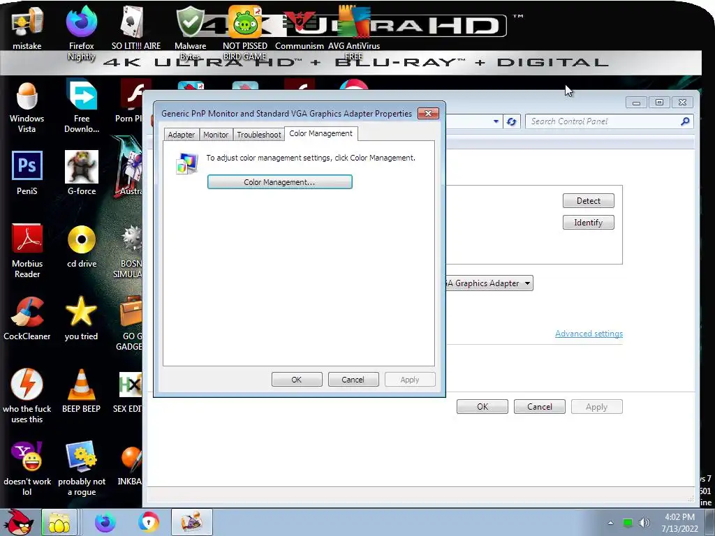Image resolution: width=715 pixels, height=536 pixels.
Task: Click OK in the Properties dialog
Action: point(297,380)
